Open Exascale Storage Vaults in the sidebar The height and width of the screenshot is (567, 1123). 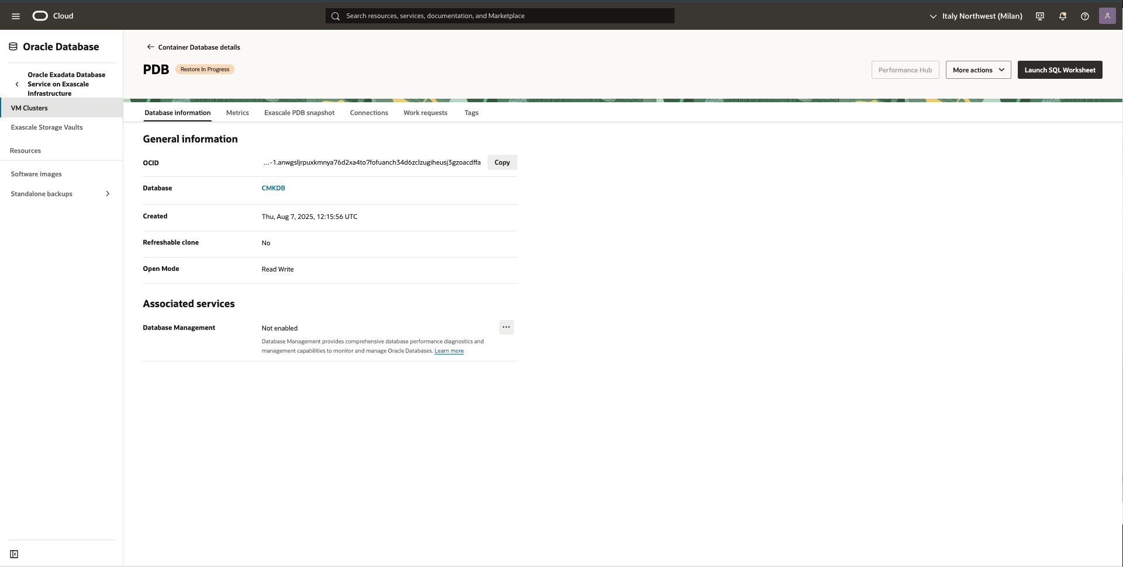pyautogui.click(x=47, y=127)
